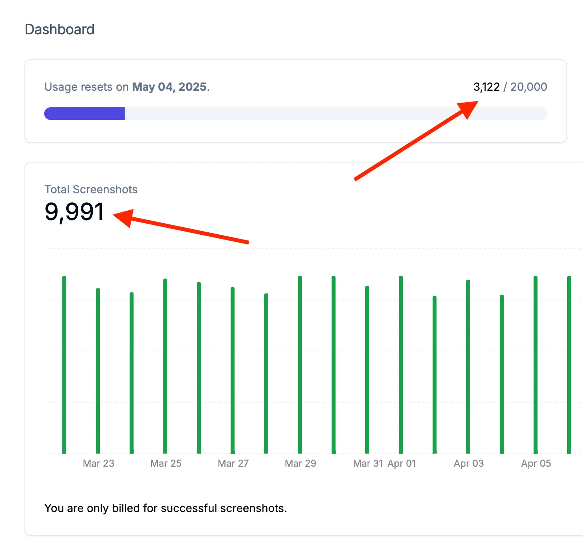The width and height of the screenshot is (583, 546).
Task: Select the Mar 23 chart bar
Action: tap(97, 367)
